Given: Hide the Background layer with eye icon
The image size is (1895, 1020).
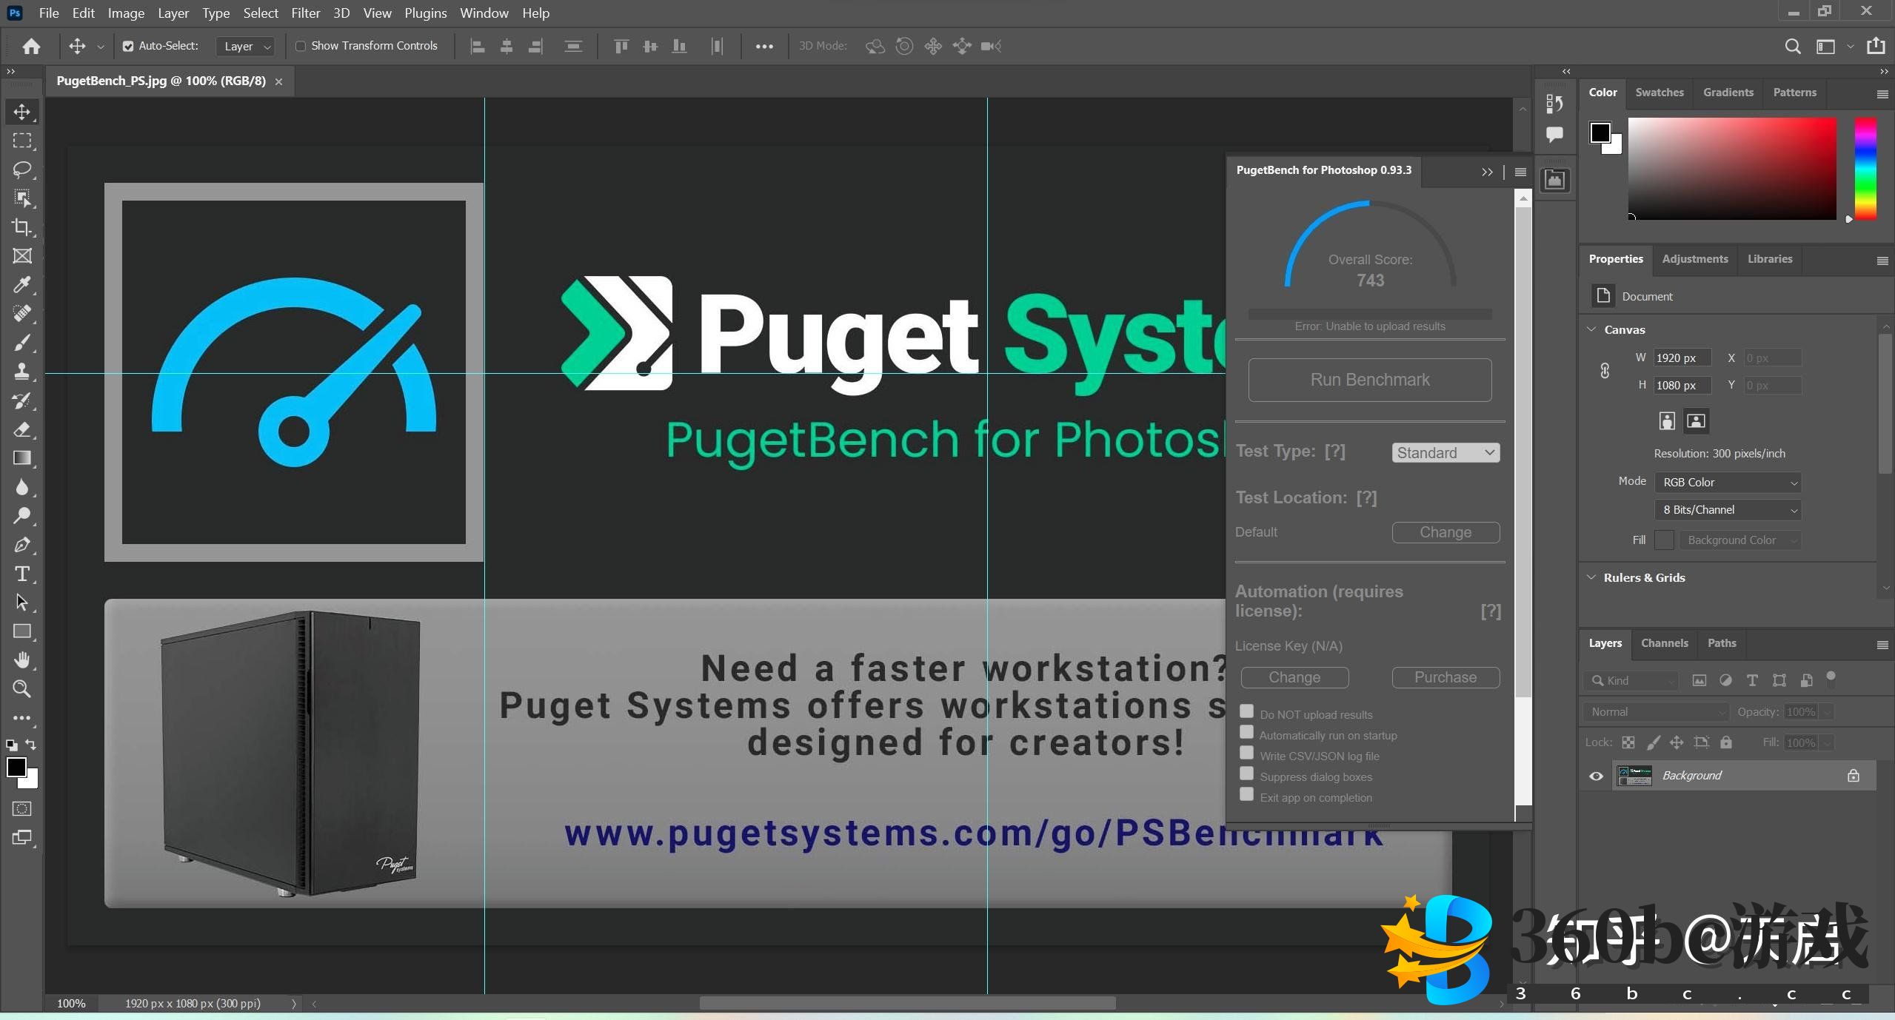Looking at the screenshot, I should (x=1596, y=776).
